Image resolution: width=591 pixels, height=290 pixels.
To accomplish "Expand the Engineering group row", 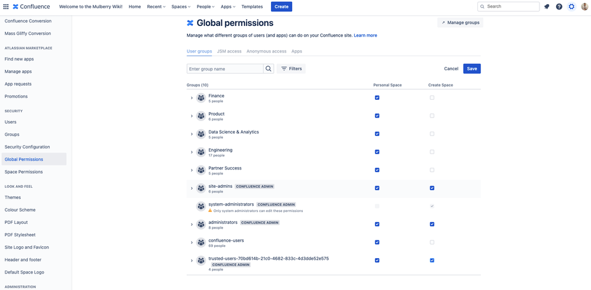I will coord(192,152).
